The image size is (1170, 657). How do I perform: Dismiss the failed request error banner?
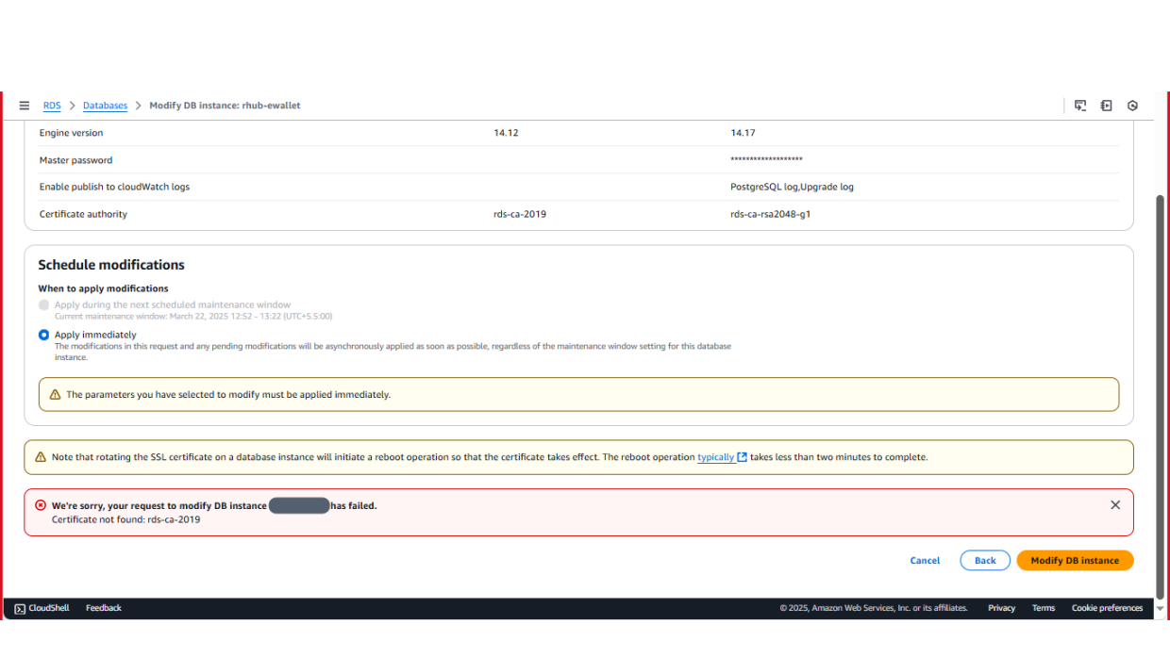[1115, 505]
